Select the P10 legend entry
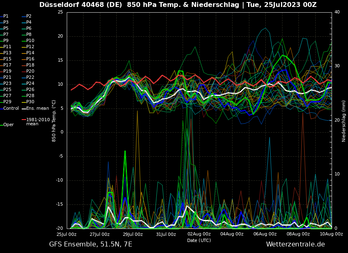 (30, 41)
